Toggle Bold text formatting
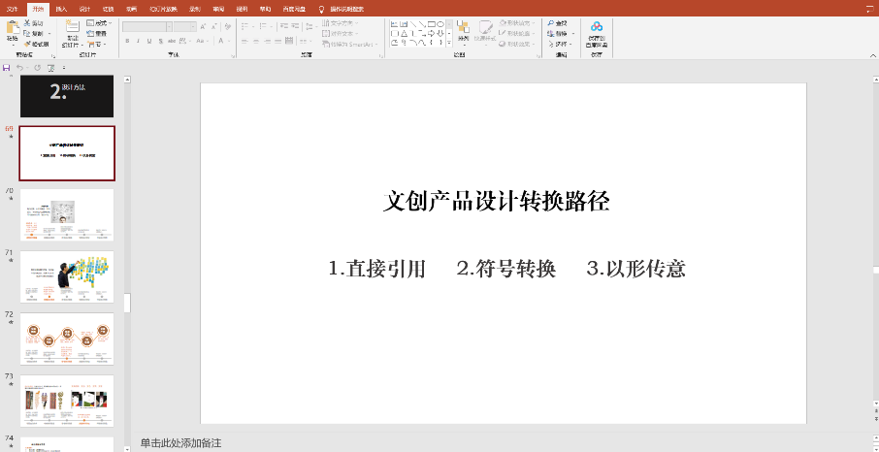The image size is (879, 452). [127, 41]
